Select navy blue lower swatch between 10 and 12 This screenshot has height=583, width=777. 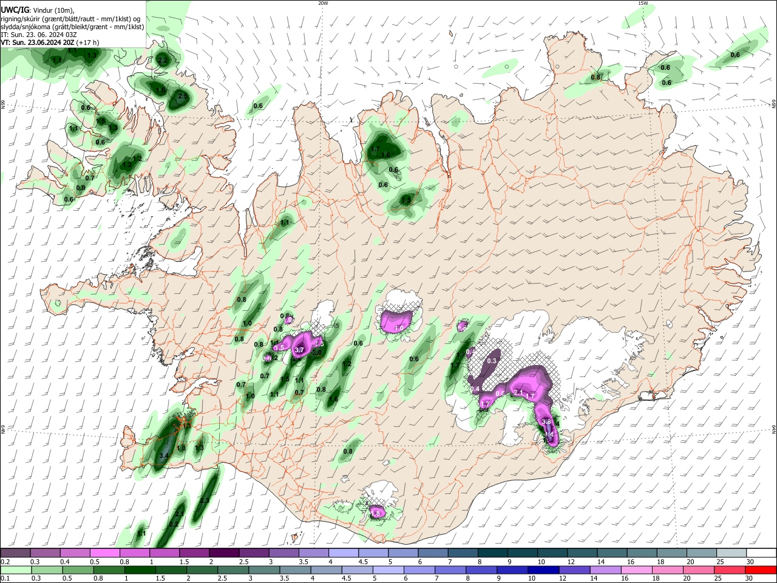pyautogui.click(x=542, y=570)
